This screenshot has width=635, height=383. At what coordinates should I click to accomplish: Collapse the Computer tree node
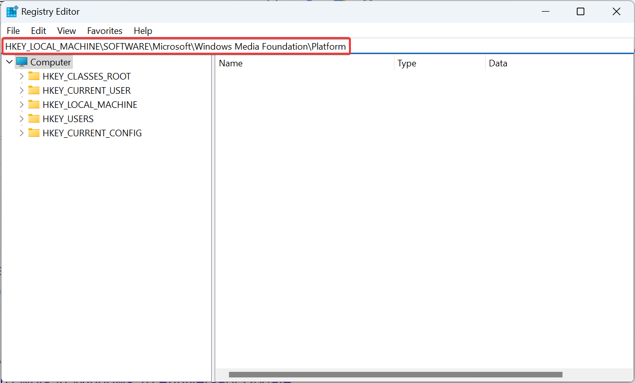(x=9, y=62)
